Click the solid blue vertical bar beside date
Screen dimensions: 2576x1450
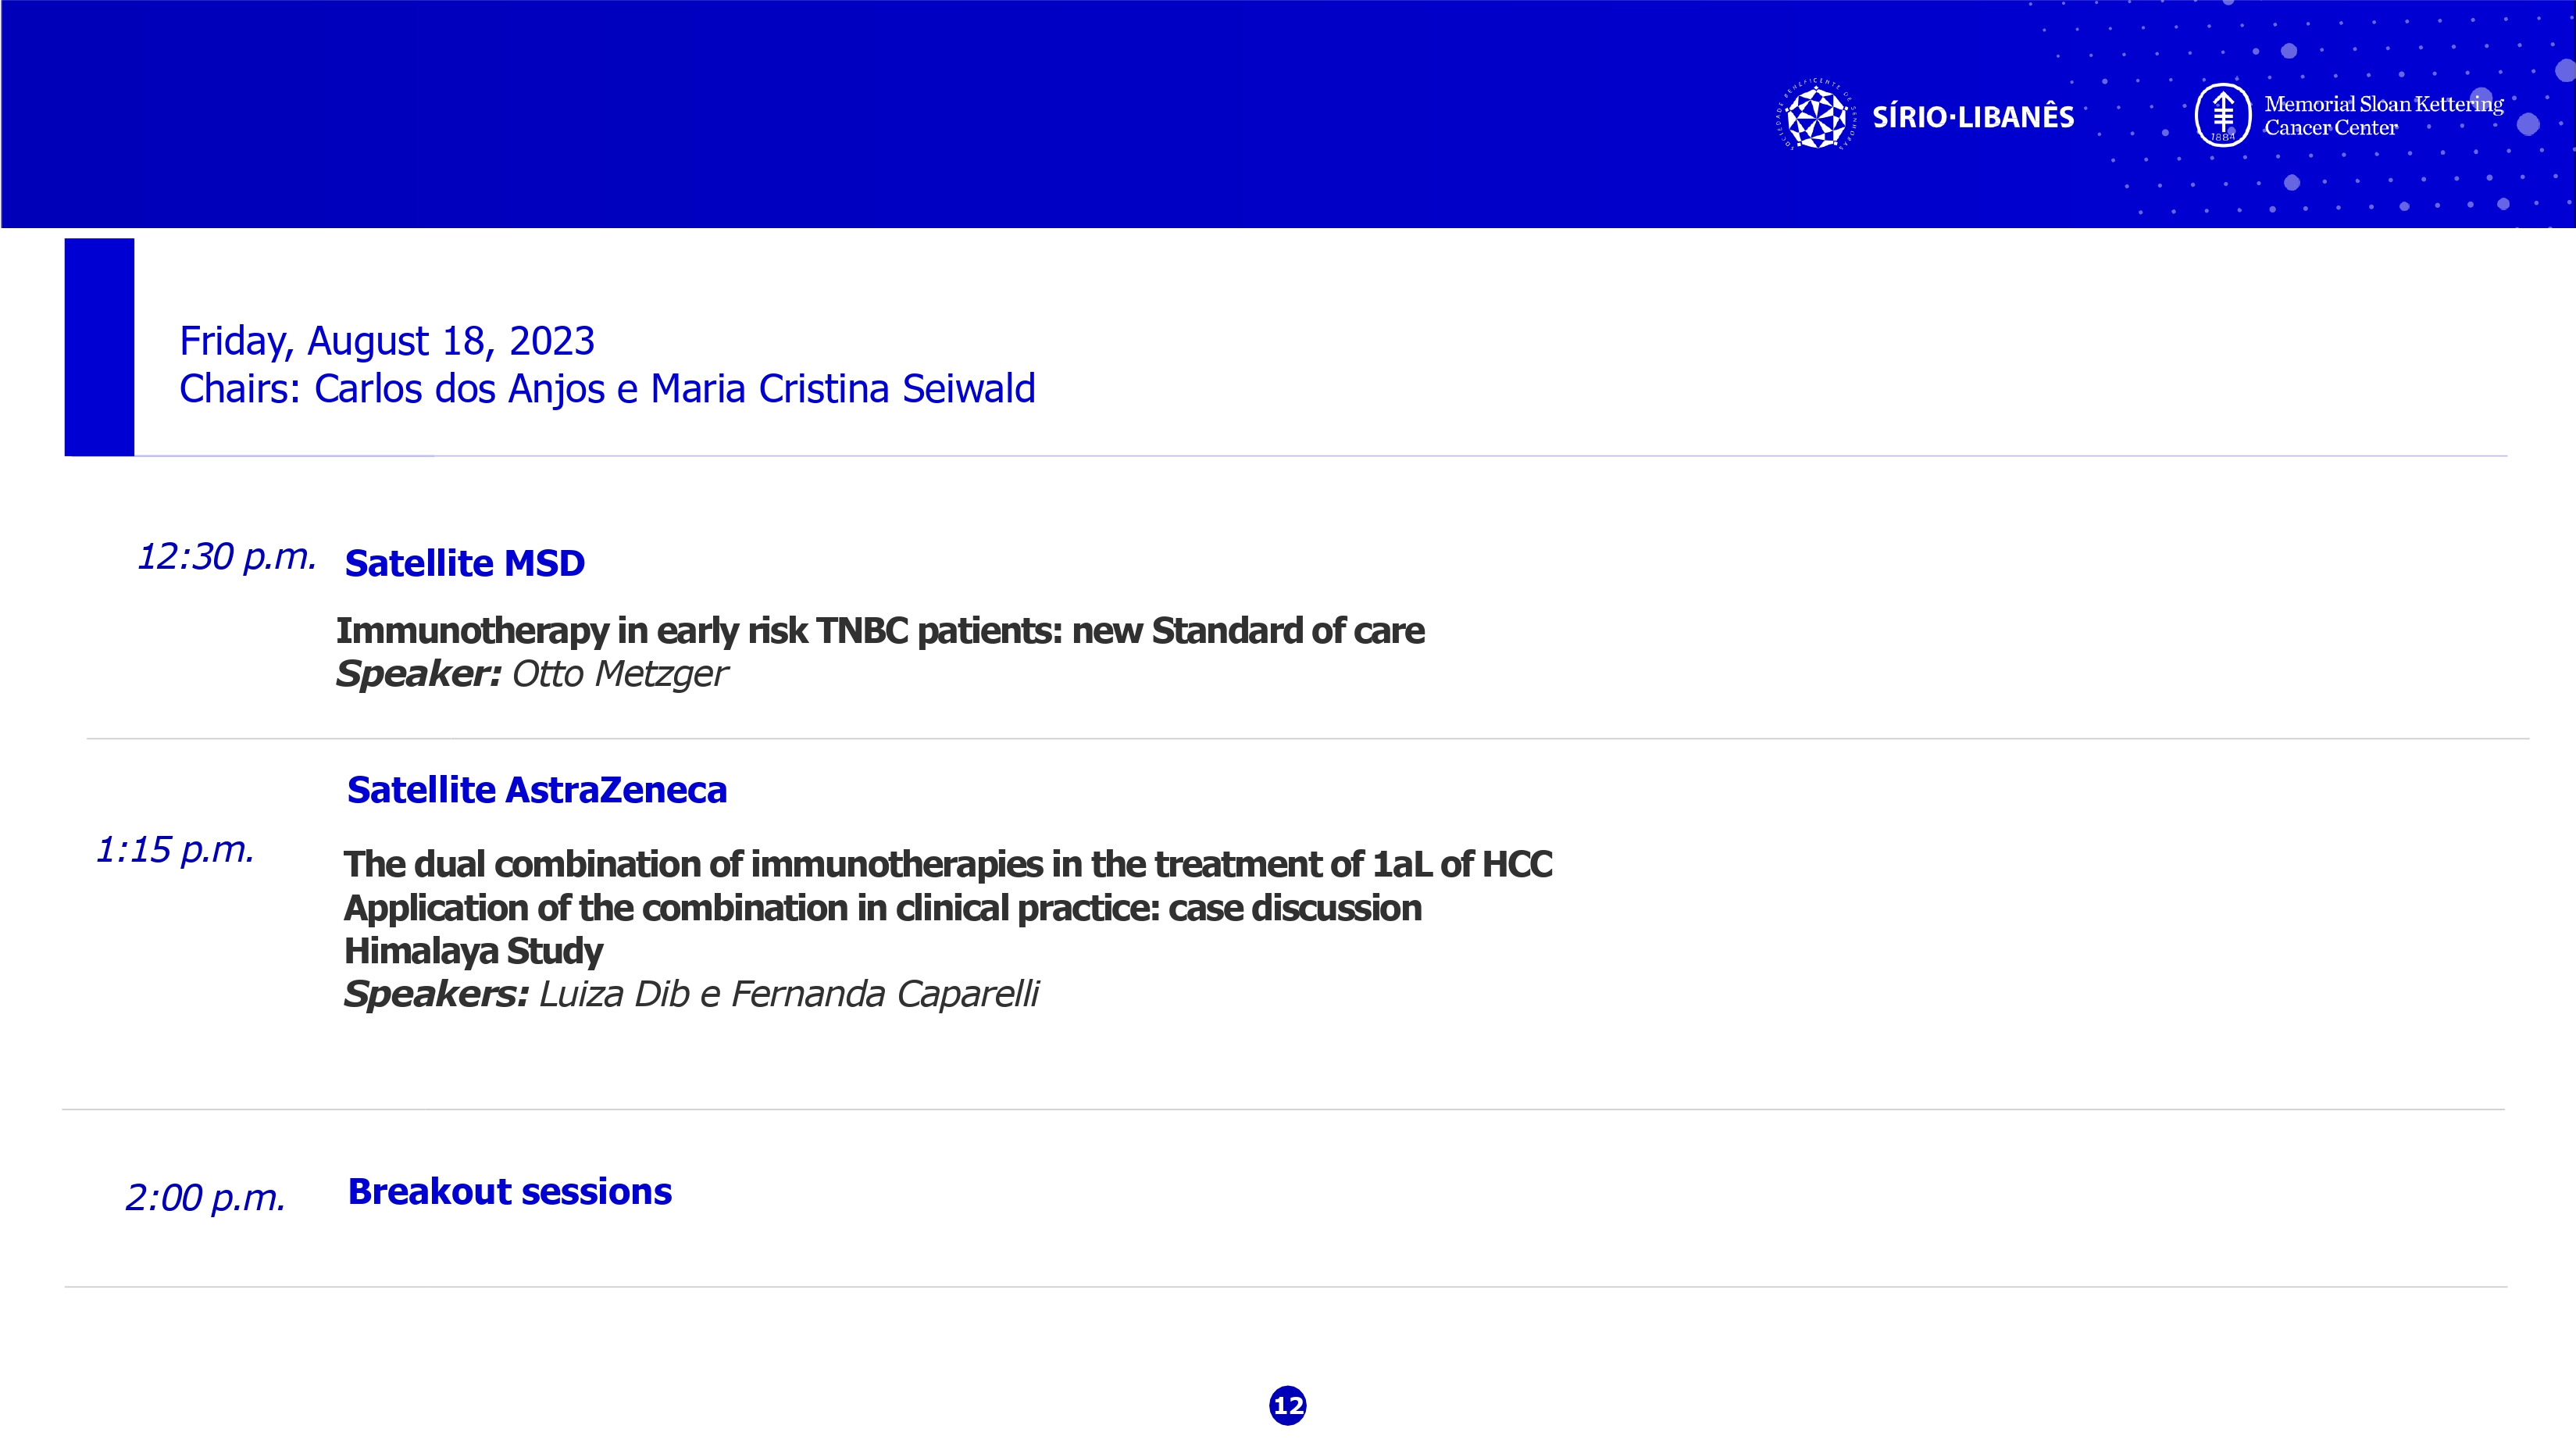click(x=99, y=347)
